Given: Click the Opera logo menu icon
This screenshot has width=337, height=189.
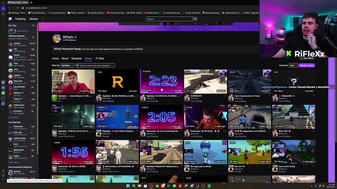Looking at the screenshot, I should tap(3, 3).
